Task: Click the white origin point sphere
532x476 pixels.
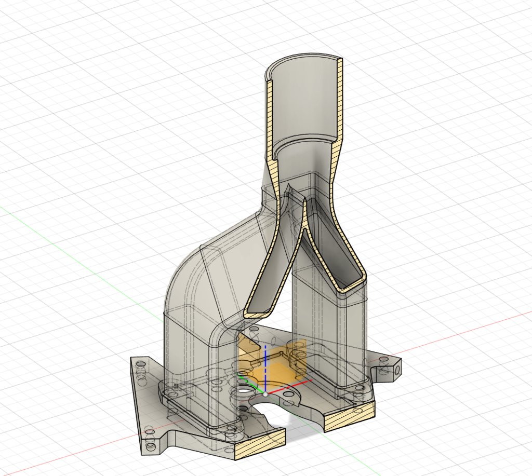Action: (265, 395)
